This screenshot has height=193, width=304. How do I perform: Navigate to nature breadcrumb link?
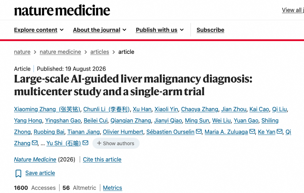point(22,52)
